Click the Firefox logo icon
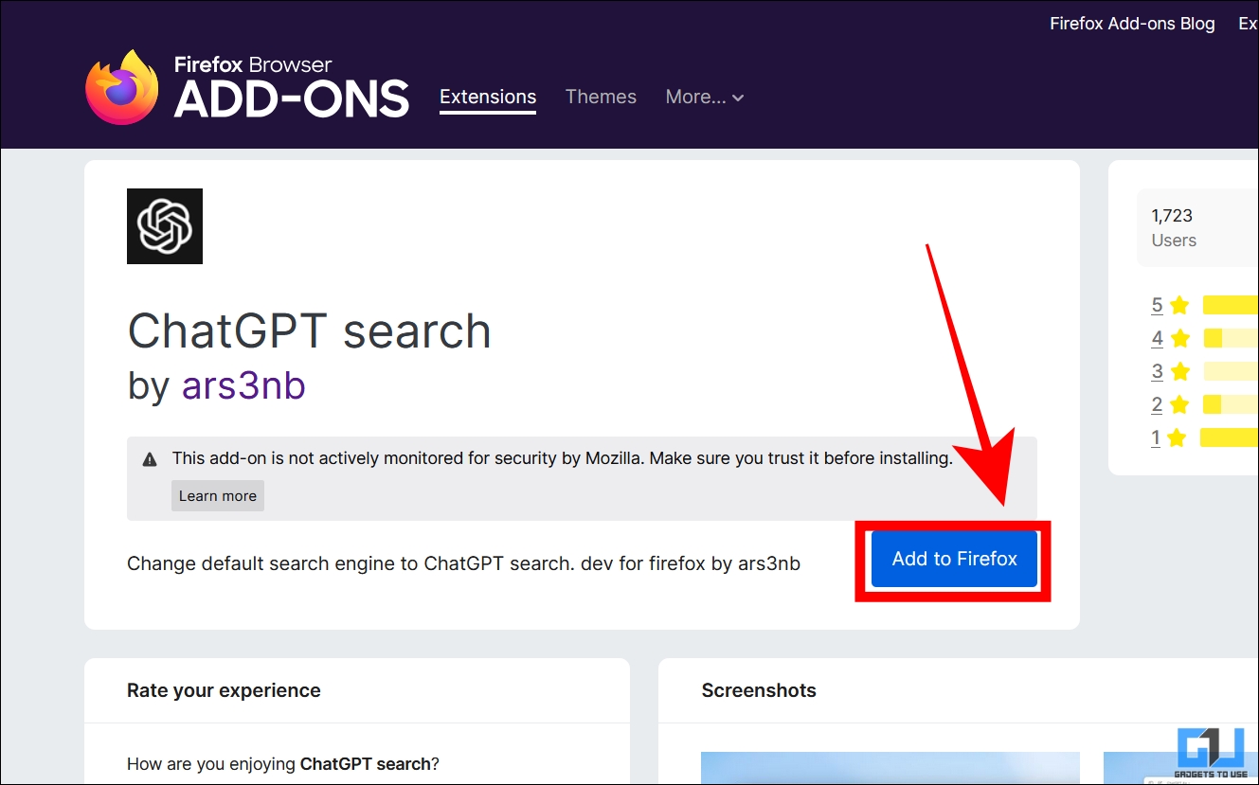 click(122, 87)
